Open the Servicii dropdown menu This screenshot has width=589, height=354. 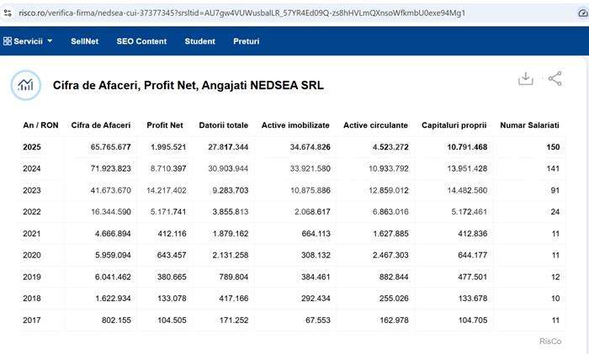click(28, 41)
